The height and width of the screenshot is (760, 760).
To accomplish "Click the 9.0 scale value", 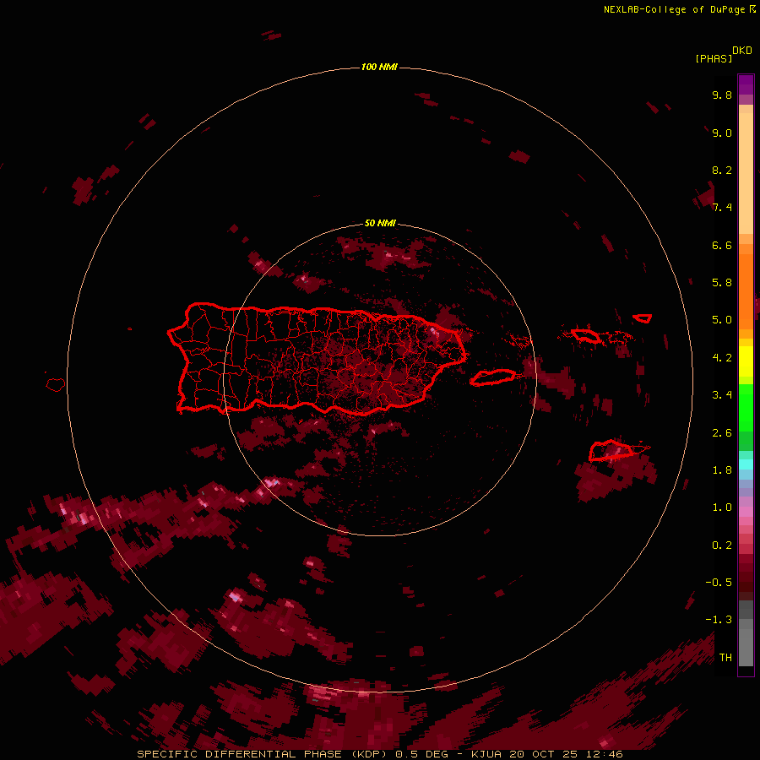I will [x=722, y=133].
